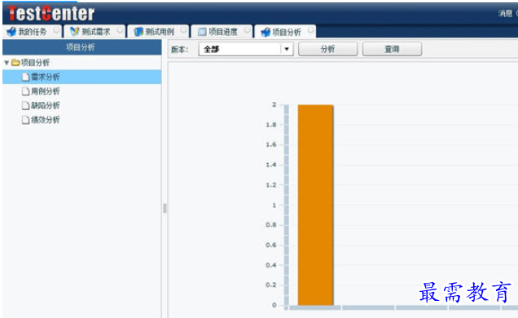The width and height of the screenshot is (518, 318).
Task: Click the 项目分析 panel header
Action: tap(82, 47)
